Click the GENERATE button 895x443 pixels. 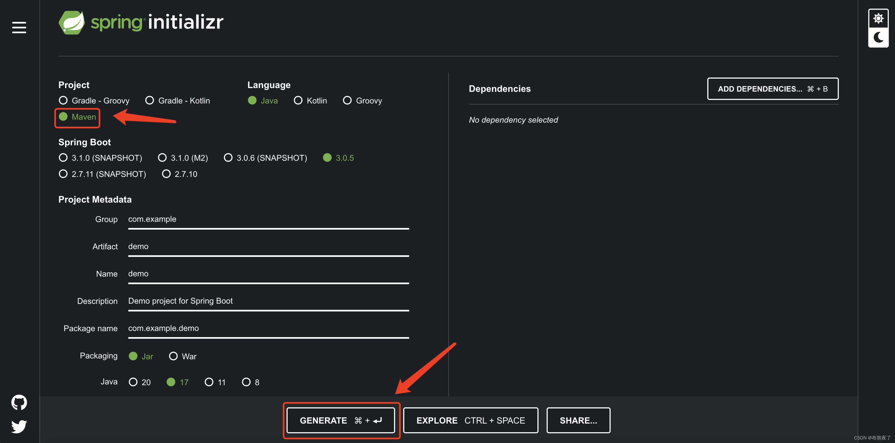tap(341, 420)
